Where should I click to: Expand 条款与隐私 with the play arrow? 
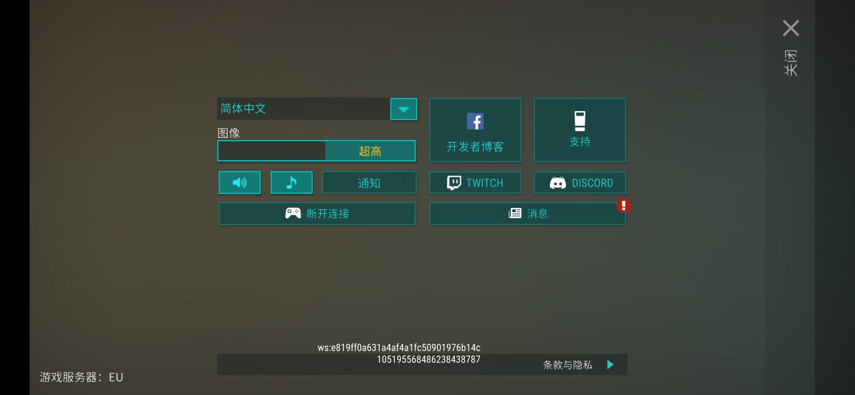[610, 365]
